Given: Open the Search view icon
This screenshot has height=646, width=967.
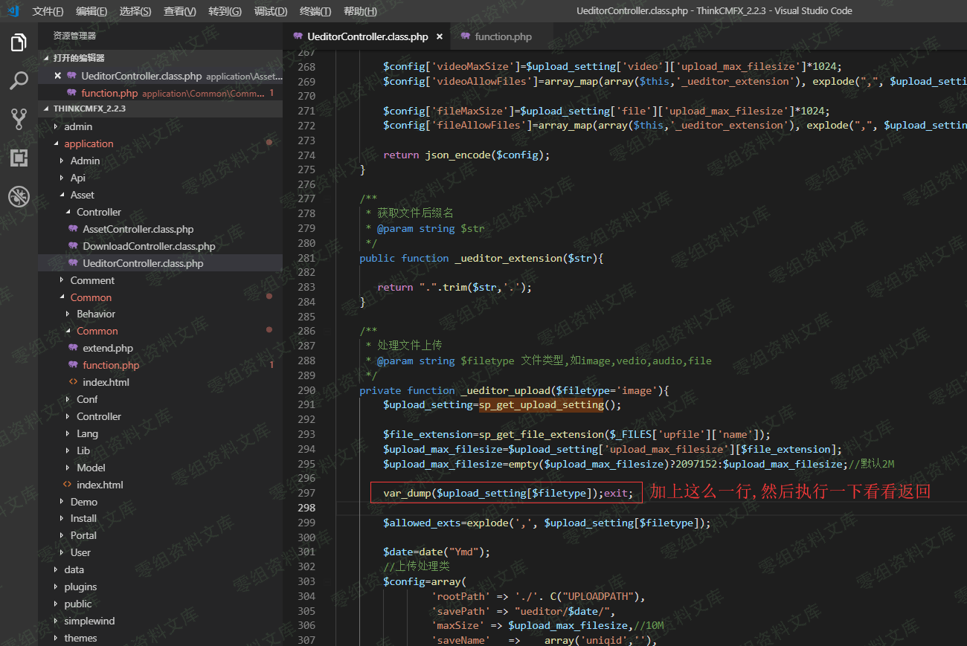Looking at the screenshot, I should [x=19, y=81].
